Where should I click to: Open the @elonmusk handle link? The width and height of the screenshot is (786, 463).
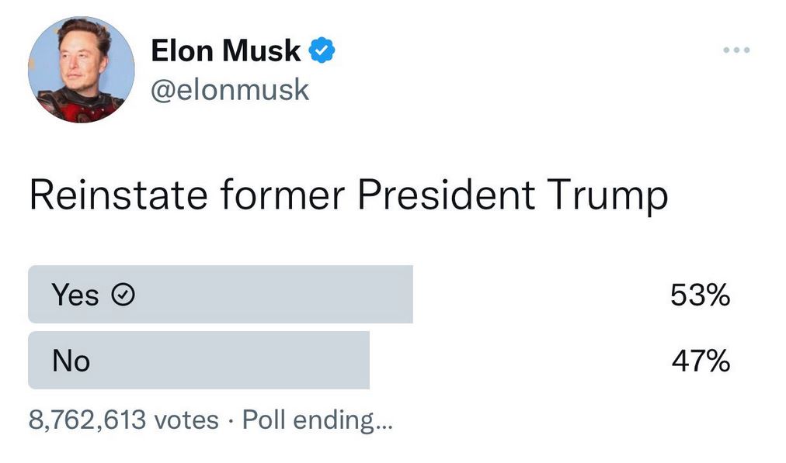click(230, 90)
